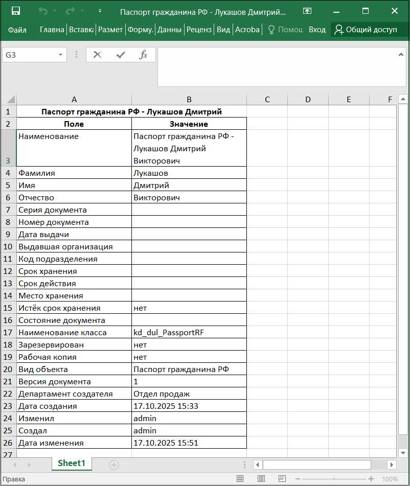Open the Разметка ribbon tab
This screenshot has height=486, width=410.
pos(110,30)
